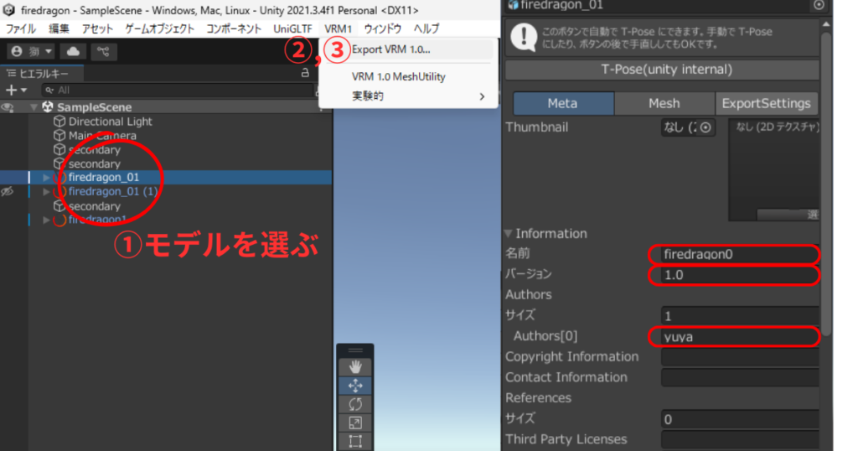Open the UniGLTF menu
Viewport: 858px width, 451px height.
(x=292, y=29)
